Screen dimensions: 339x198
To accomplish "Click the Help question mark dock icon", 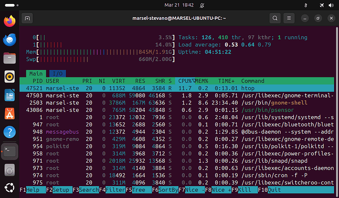I will (x=9, y=132).
